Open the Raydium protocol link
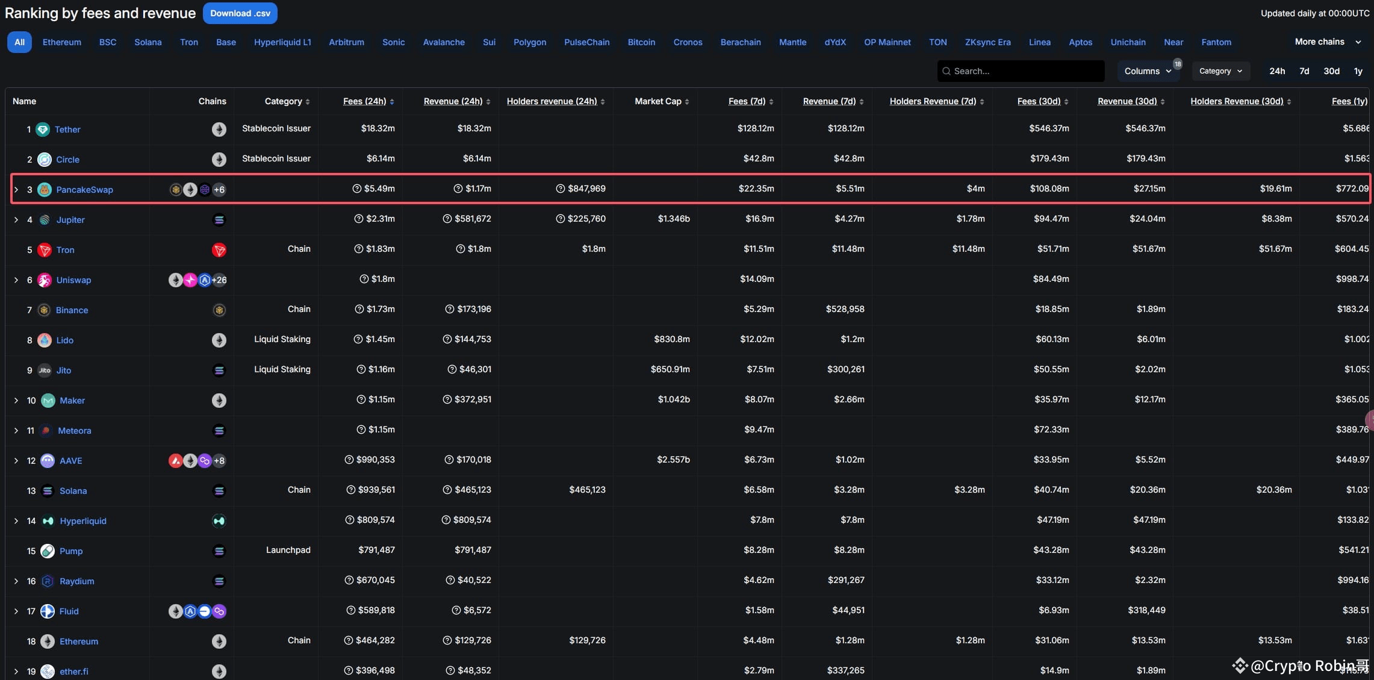1374x680 pixels. point(76,581)
